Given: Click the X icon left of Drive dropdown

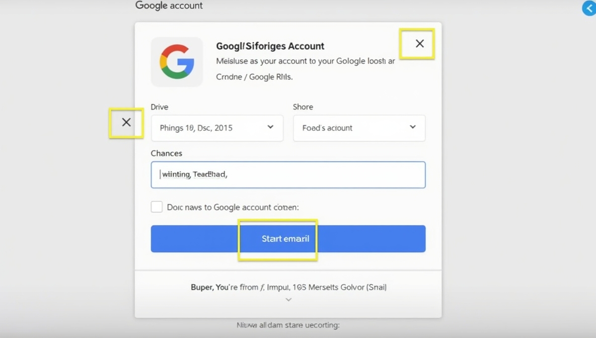Looking at the screenshot, I should 126,122.
